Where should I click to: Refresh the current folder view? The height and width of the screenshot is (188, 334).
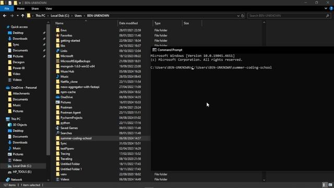(x=242, y=16)
